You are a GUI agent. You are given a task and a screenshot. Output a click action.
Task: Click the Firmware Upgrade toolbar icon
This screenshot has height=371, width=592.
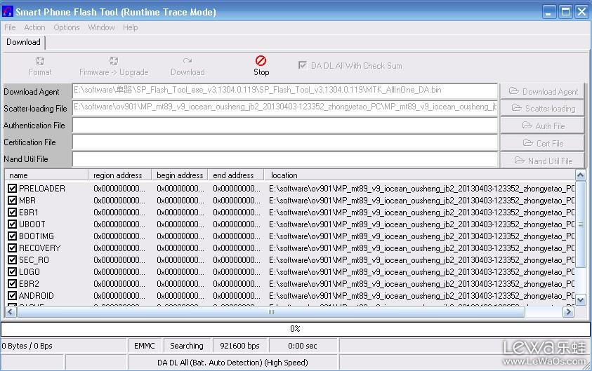(114, 62)
